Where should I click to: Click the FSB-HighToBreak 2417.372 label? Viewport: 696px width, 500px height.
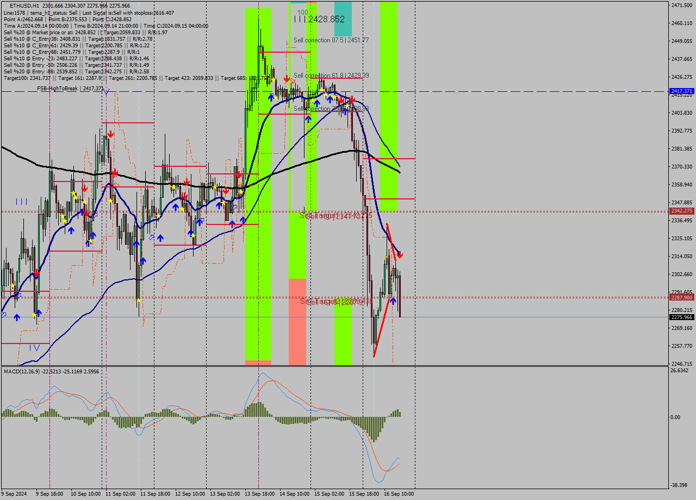(x=70, y=88)
